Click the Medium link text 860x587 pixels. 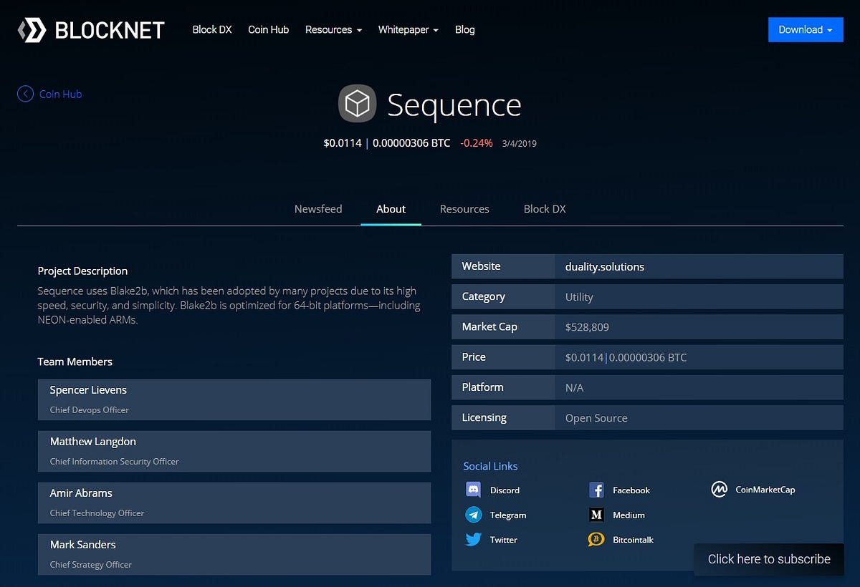point(629,515)
